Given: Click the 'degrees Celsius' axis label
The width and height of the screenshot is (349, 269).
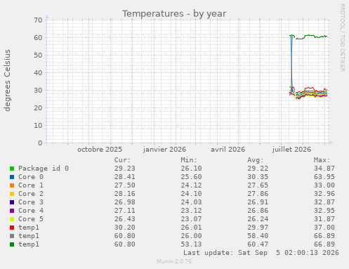Looking at the screenshot, I should [x=7, y=80].
